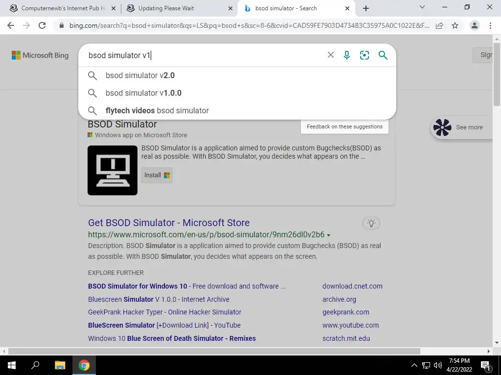
Task: Submit search with magnifier icon
Action: pyautogui.click(x=383, y=55)
